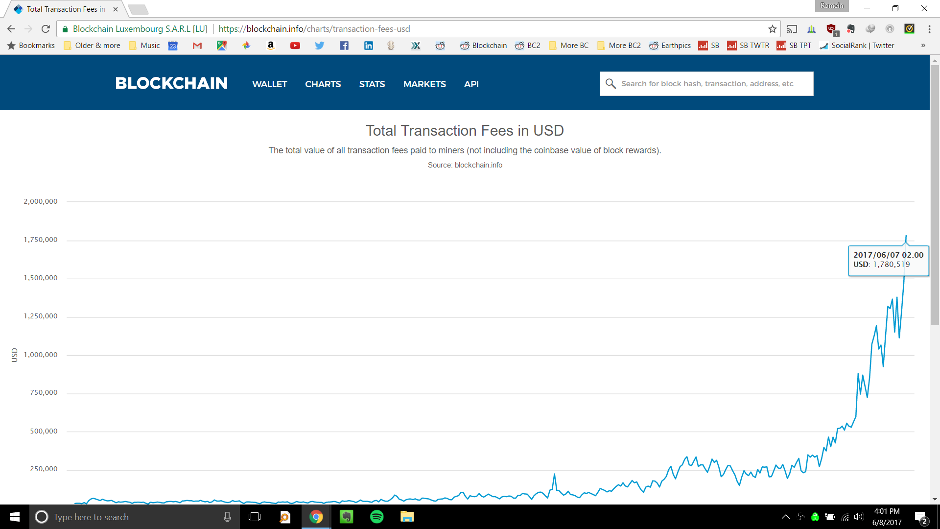Viewport: 940px width, 529px height.
Task: Click the API link
Action: (470, 84)
